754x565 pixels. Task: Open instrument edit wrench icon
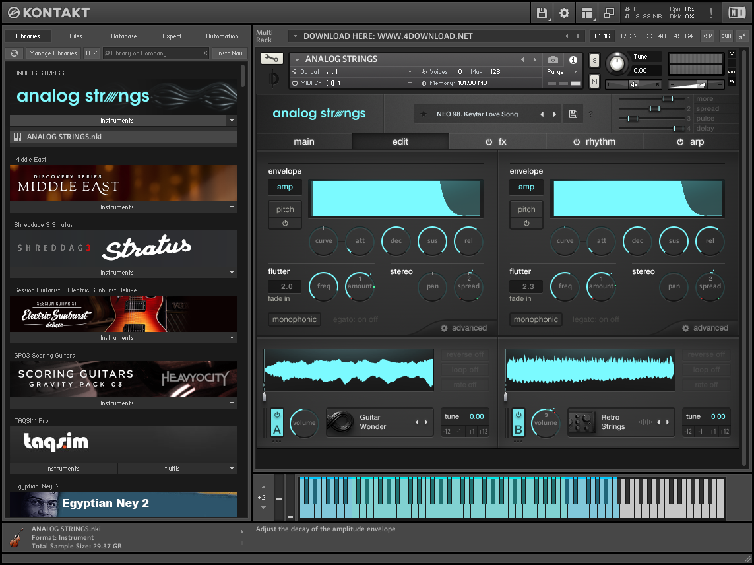tap(272, 59)
